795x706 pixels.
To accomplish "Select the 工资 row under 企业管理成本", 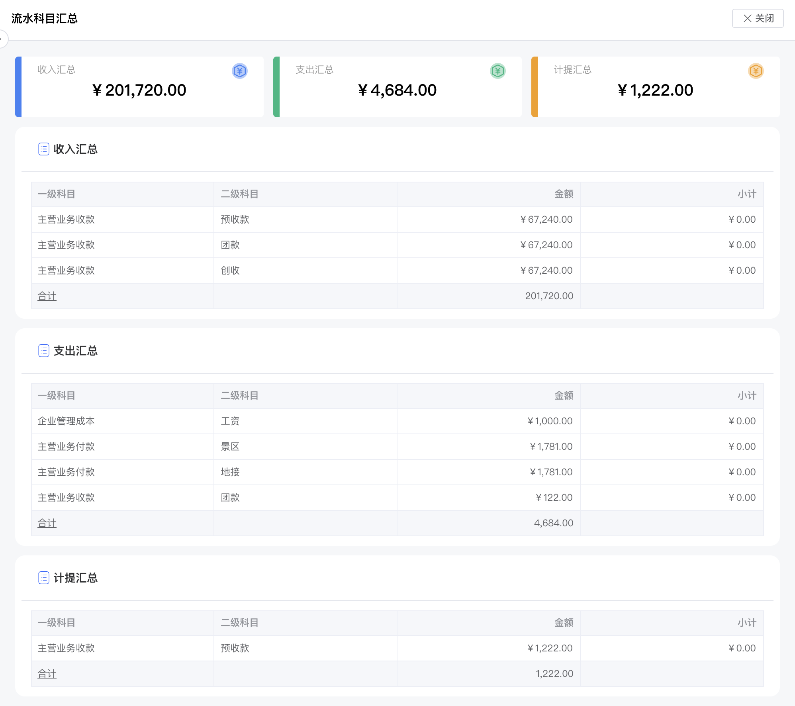I will click(x=230, y=421).
